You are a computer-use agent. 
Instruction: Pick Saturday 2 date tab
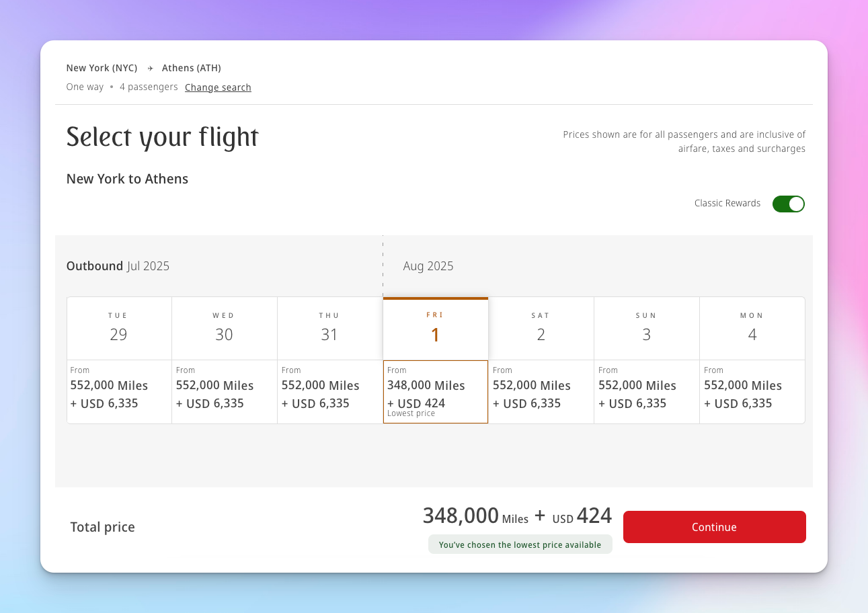pyautogui.click(x=541, y=329)
